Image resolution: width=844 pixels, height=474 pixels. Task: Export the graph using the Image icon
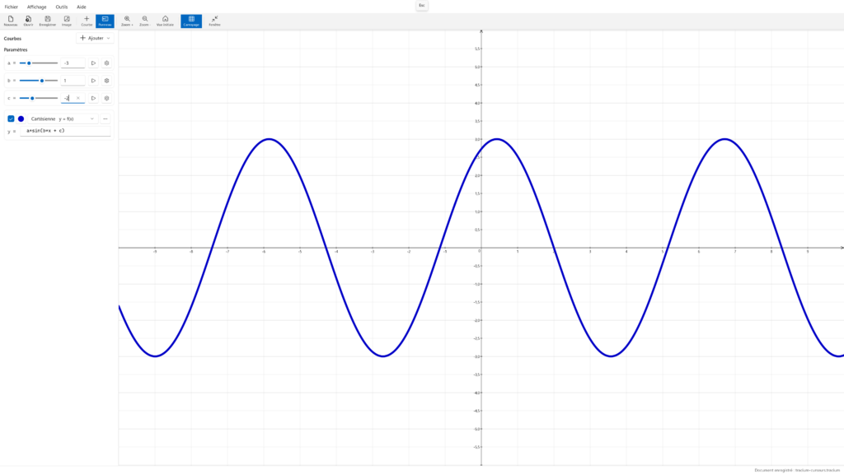pos(67,21)
